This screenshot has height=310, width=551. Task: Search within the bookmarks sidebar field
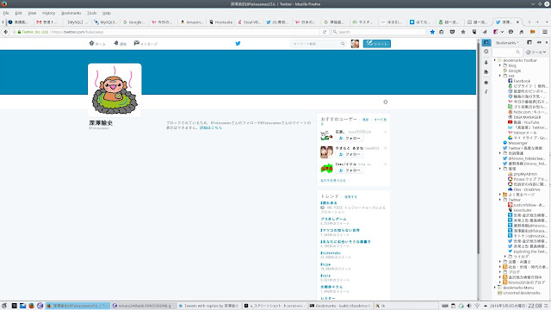507,52
